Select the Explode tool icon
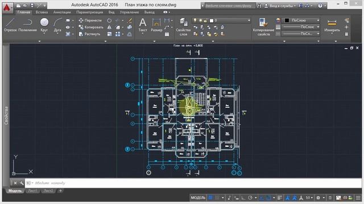Image resolution: width=364 pixels, height=204 pixels. tap(130, 27)
